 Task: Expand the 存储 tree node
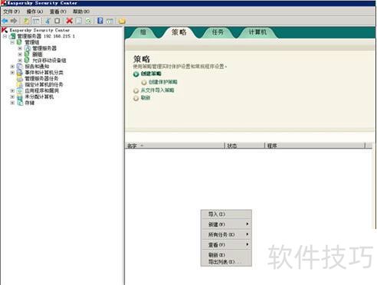[12, 103]
